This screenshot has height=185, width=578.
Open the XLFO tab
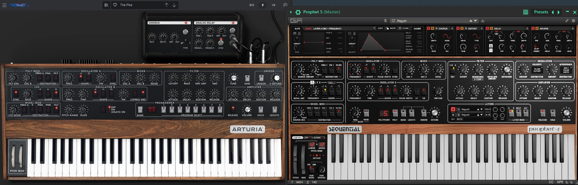click(x=297, y=29)
